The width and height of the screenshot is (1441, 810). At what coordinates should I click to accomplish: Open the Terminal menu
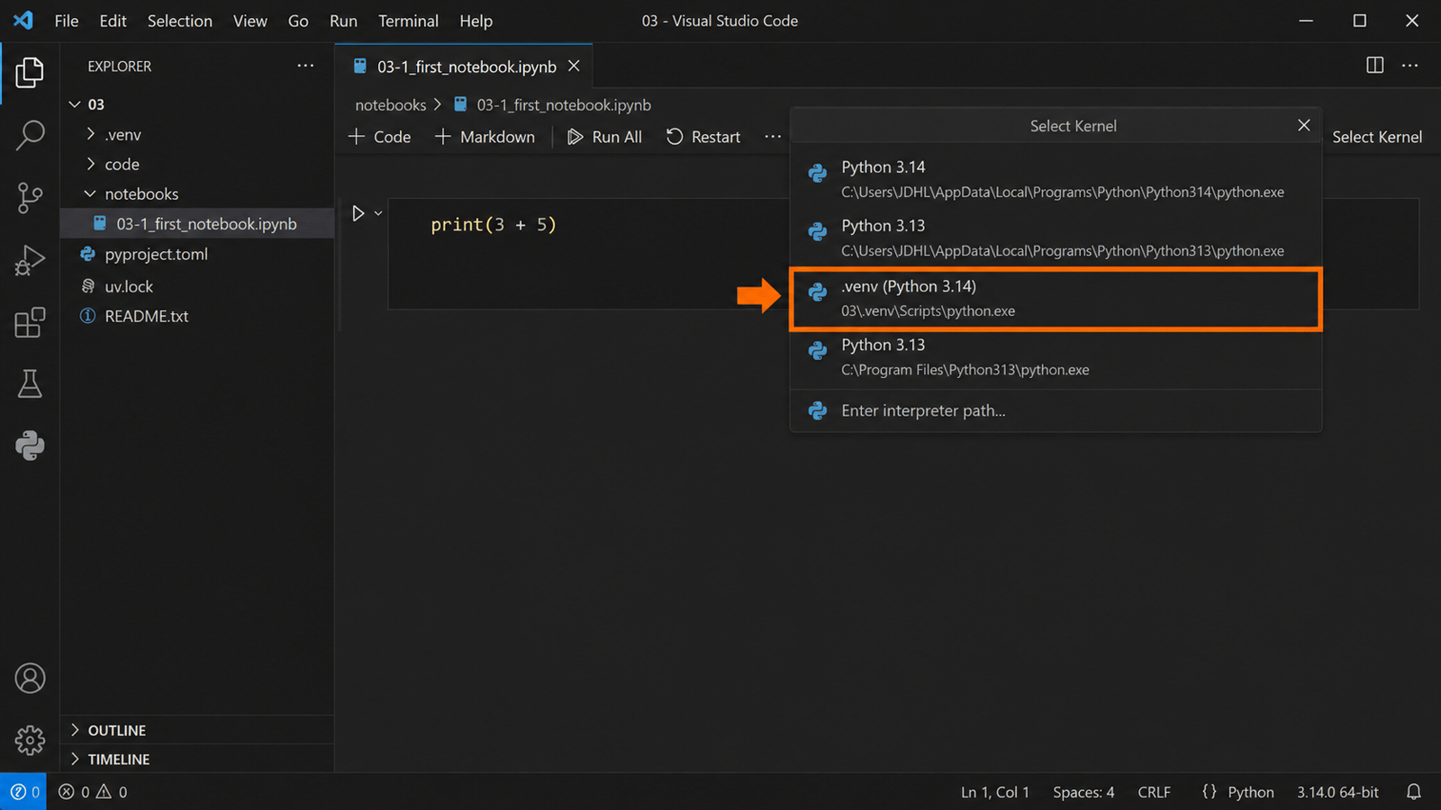pyautogui.click(x=408, y=21)
